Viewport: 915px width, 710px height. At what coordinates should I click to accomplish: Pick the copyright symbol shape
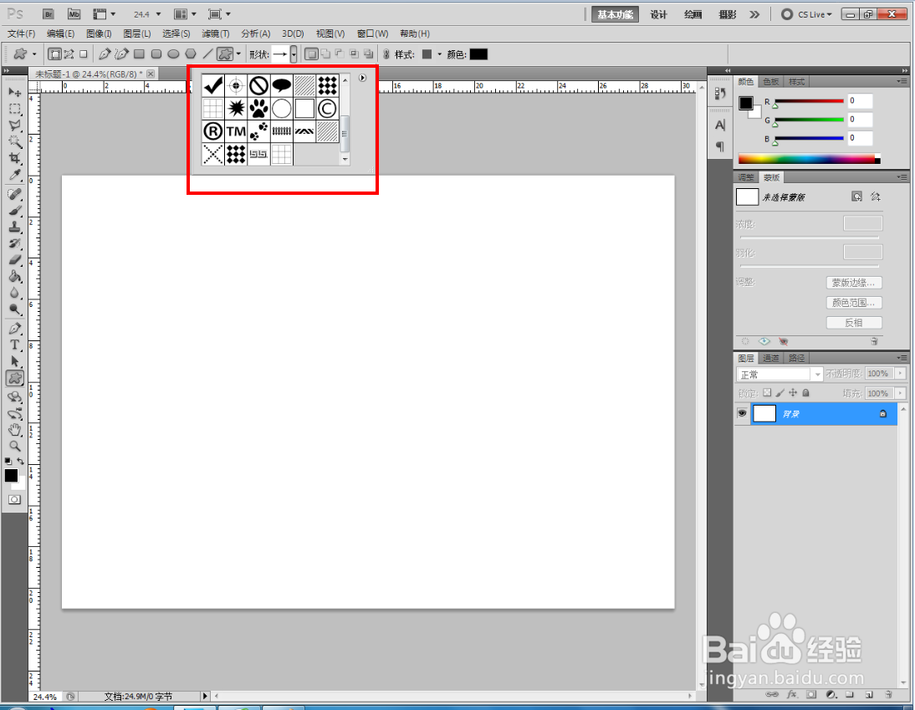tap(327, 109)
